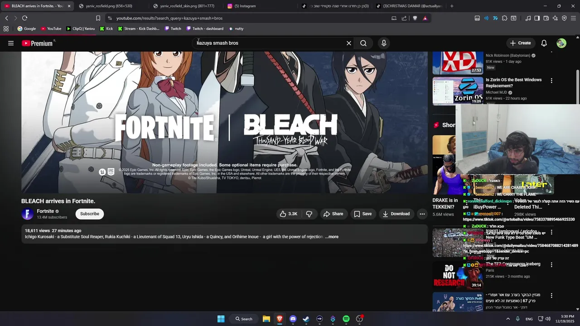Open File Explorer from taskbar
This screenshot has width=580, height=326.
pos(266,319)
